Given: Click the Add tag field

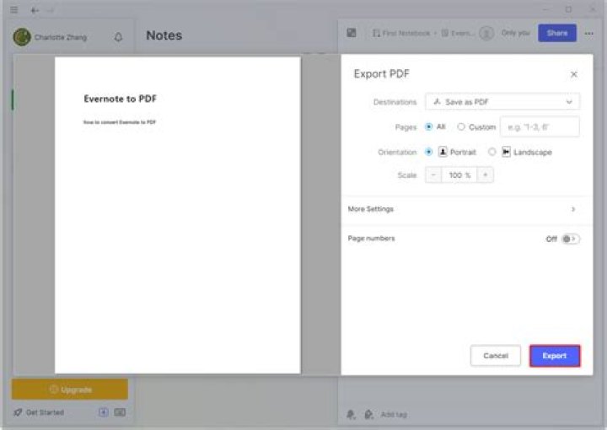Looking at the screenshot, I should [394, 415].
